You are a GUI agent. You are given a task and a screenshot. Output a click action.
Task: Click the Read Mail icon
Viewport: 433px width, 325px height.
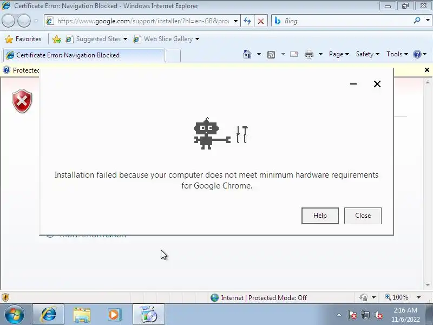click(294, 54)
